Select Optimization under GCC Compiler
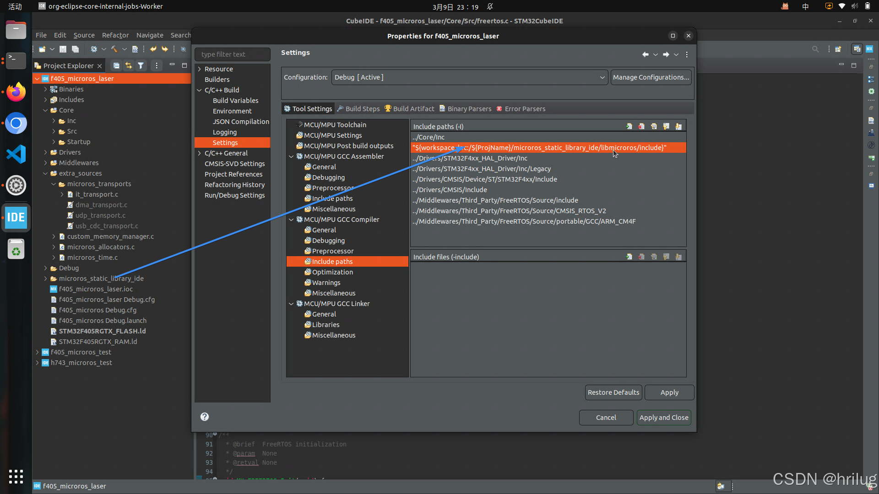Screen dimensions: 879x494 pos(332,272)
